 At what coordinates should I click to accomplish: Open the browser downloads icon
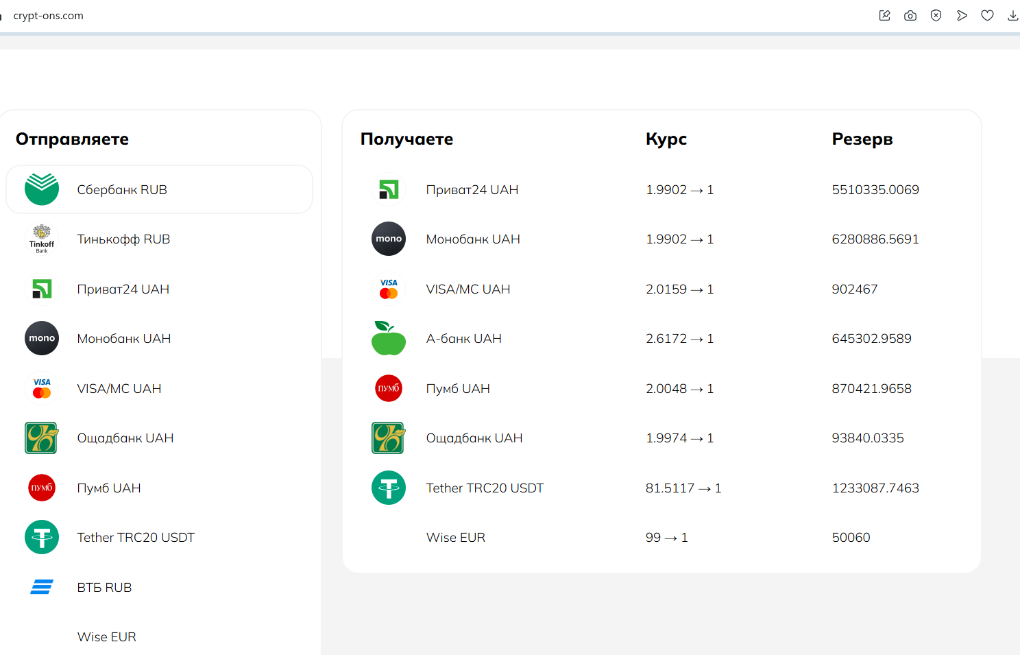coord(1012,15)
